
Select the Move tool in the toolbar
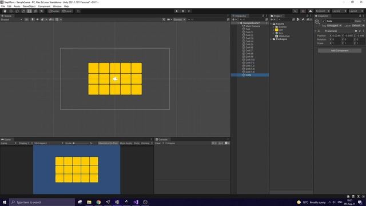pyautogui.click(x=11, y=11)
